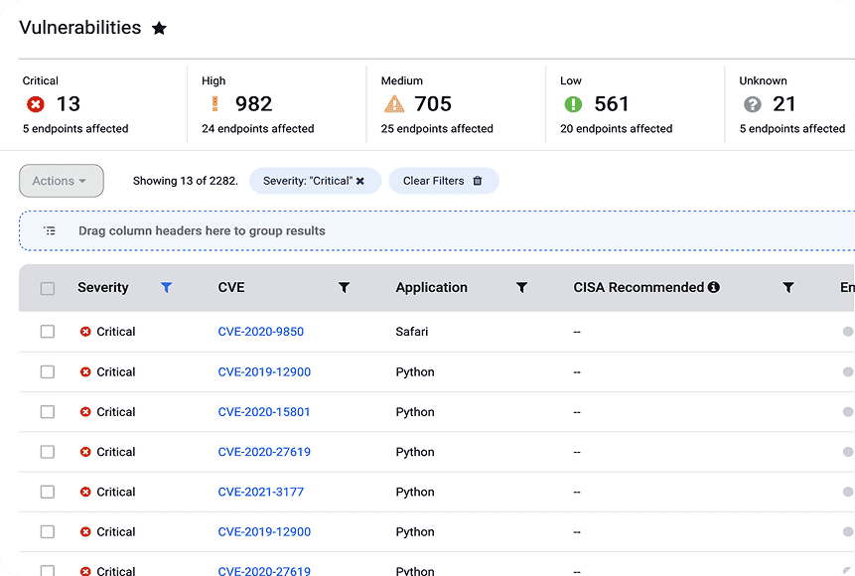This screenshot has height=576, width=855.
Task: Sort the table by the Application column
Action: [431, 287]
